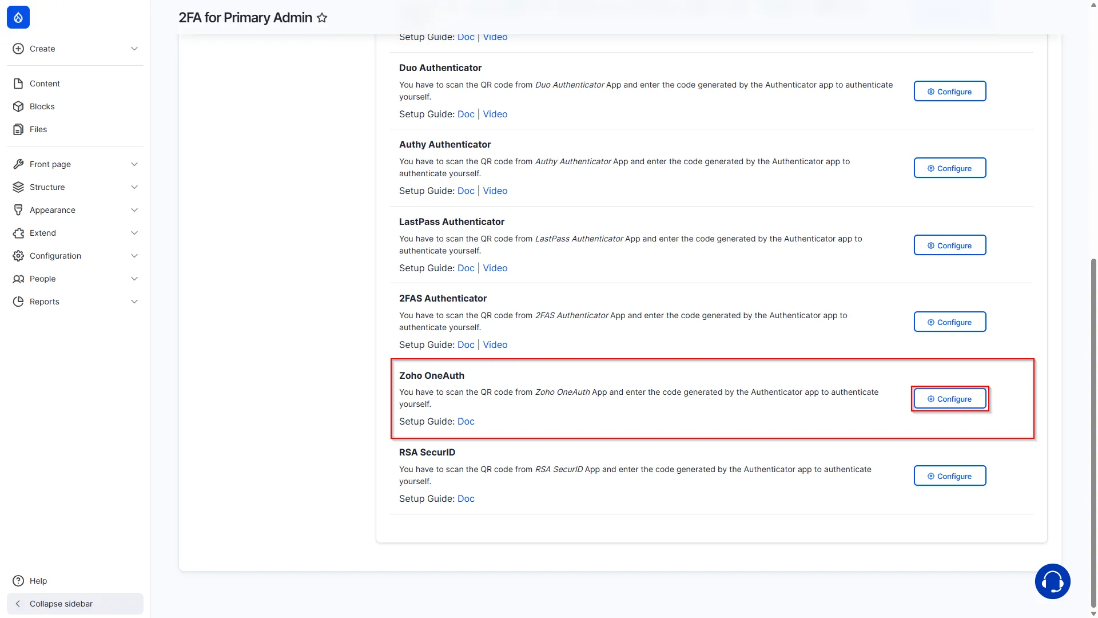Click the People users icon

(x=18, y=279)
